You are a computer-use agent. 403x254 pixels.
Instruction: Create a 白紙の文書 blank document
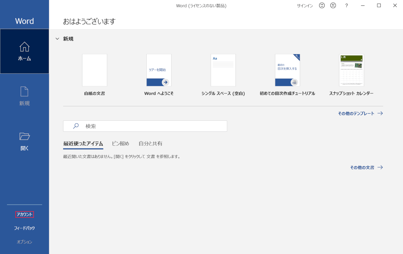click(x=95, y=70)
